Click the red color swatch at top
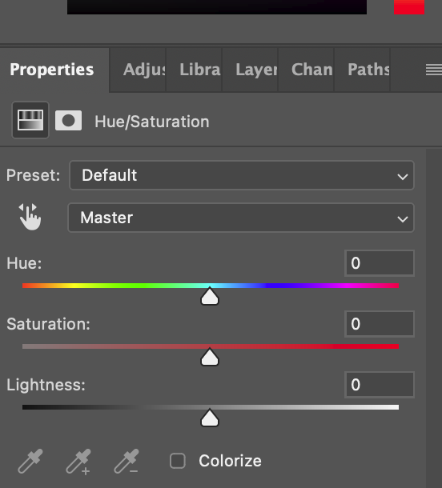 pos(409,7)
